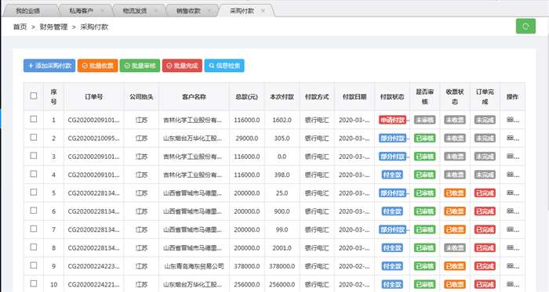Check the checkbox for row 10

point(34,283)
